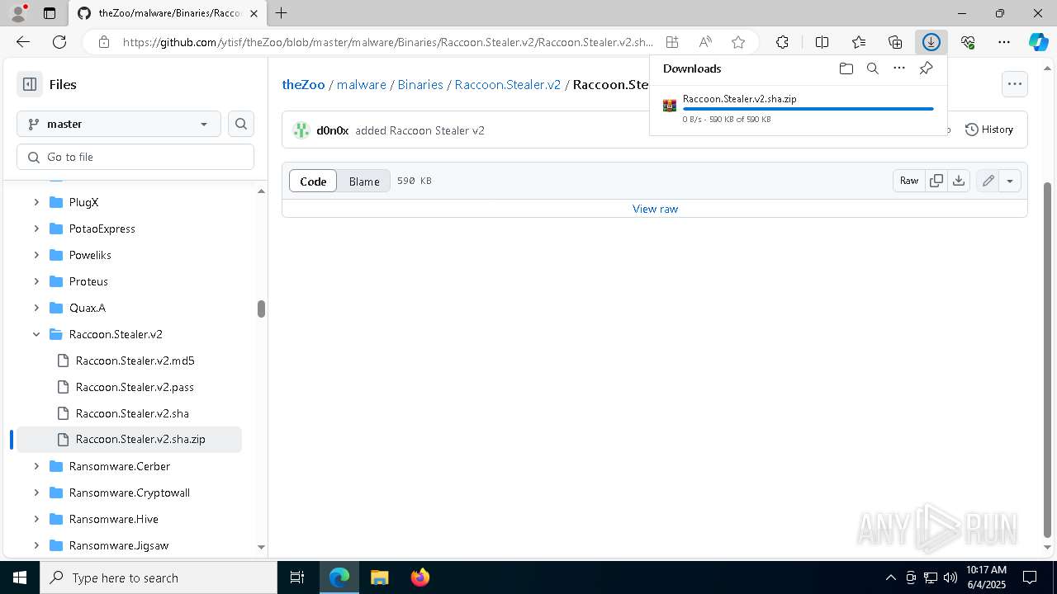Expand the Ransomware.Cerber folder
The height and width of the screenshot is (594, 1057).
point(36,466)
